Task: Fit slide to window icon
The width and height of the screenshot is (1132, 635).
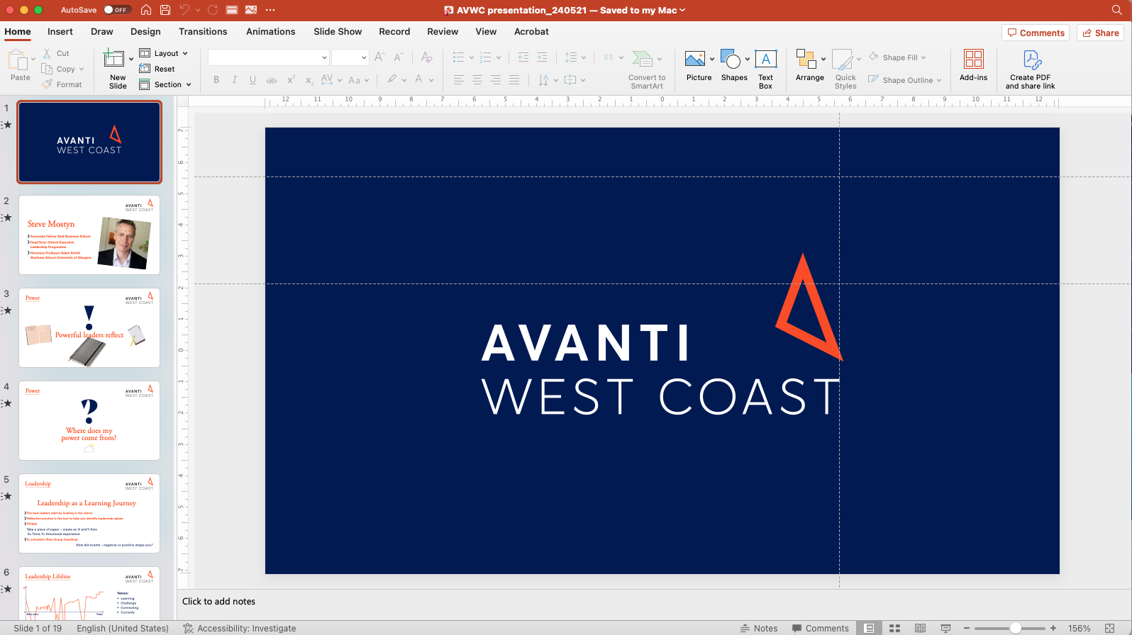Action: 1110,628
